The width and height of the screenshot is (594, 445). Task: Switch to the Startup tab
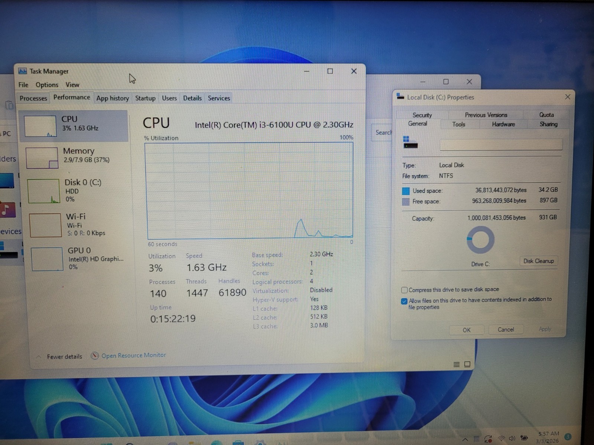pos(145,98)
